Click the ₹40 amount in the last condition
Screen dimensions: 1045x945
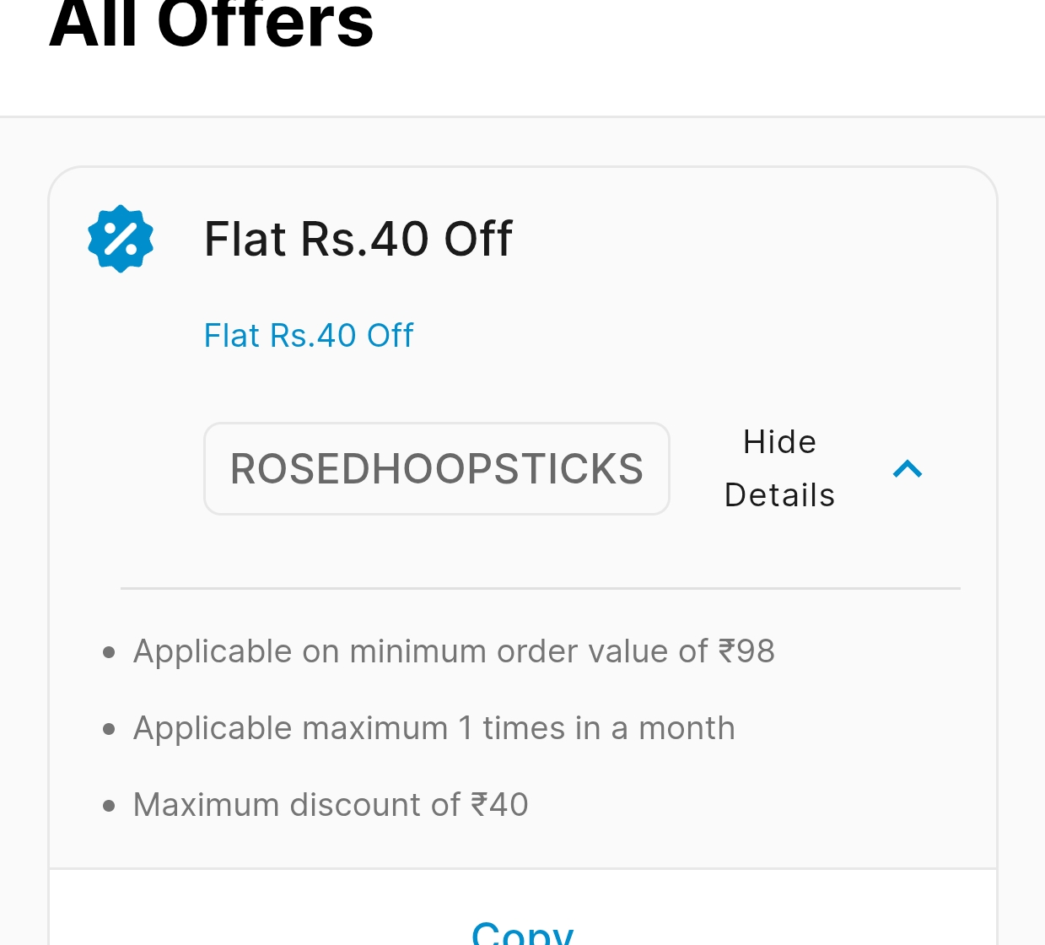(x=499, y=805)
